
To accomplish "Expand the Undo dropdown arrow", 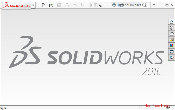I will (x=79, y=5).
